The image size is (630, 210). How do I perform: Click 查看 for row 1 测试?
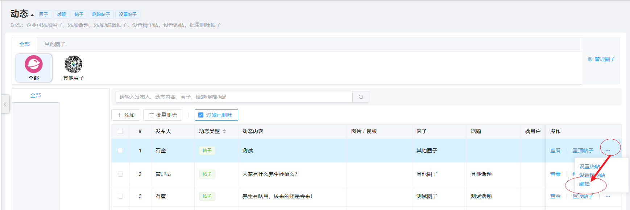[555, 151]
